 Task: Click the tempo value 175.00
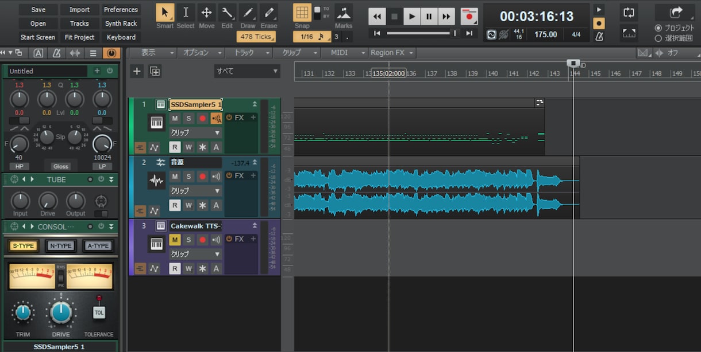546,34
